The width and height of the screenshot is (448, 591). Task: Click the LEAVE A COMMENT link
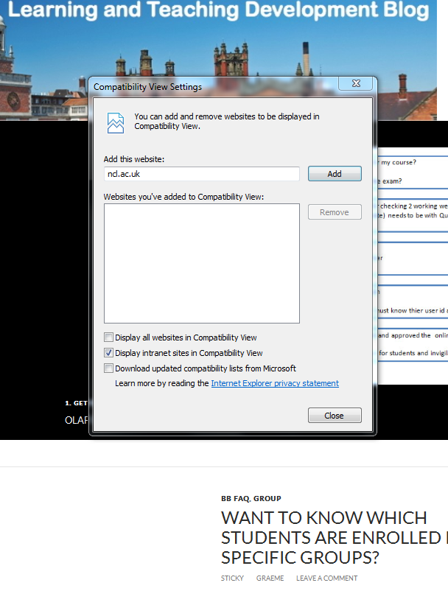(x=326, y=578)
